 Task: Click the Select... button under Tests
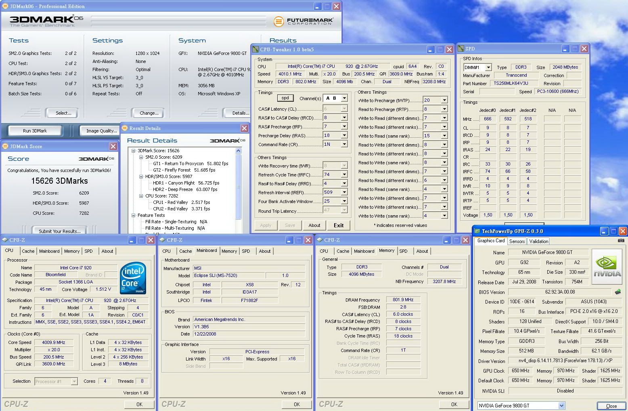[x=61, y=113]
